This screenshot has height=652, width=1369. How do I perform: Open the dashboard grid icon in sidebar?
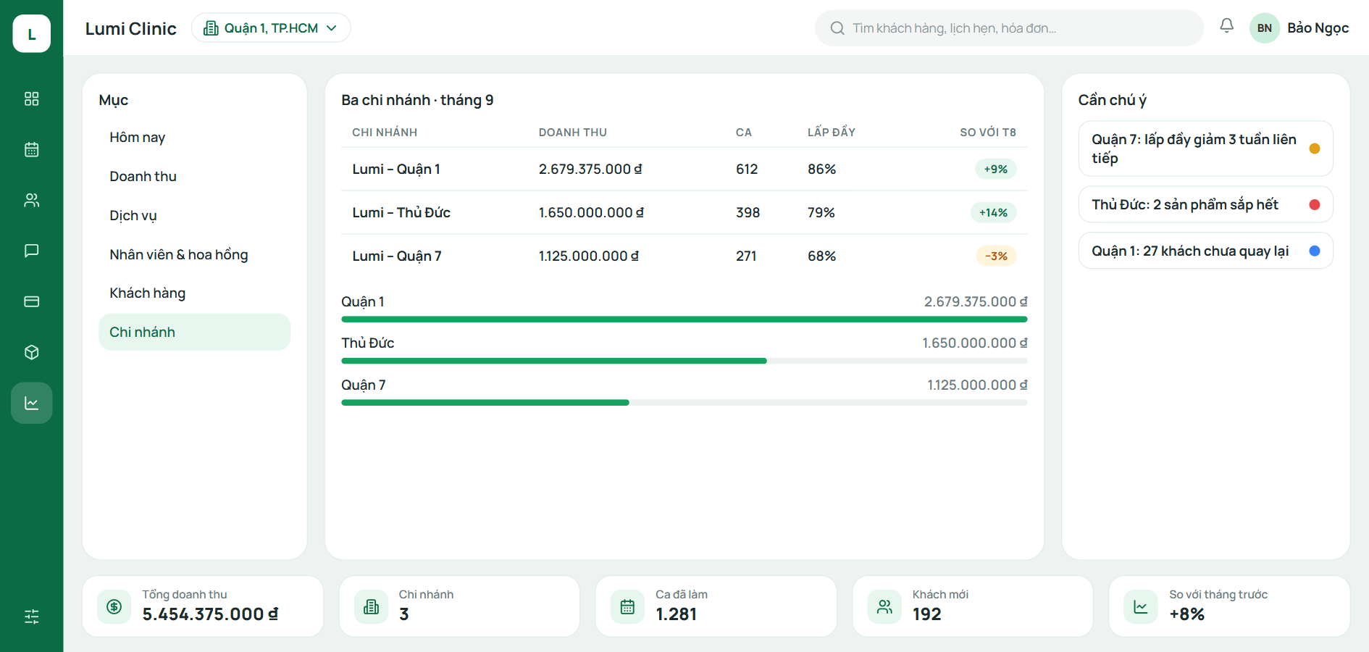(x=31, y=99)
